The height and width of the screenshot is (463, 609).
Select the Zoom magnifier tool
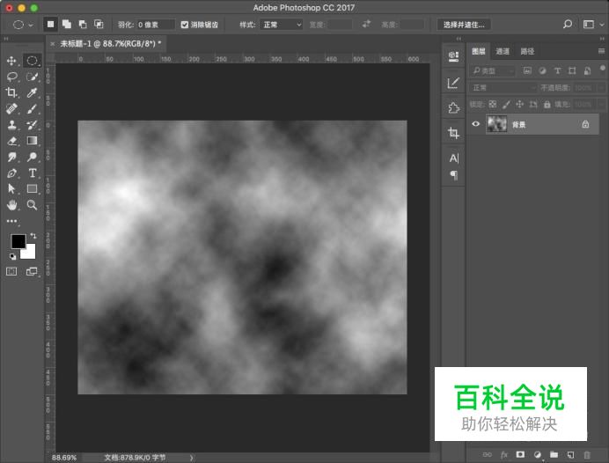coord(33,204)
